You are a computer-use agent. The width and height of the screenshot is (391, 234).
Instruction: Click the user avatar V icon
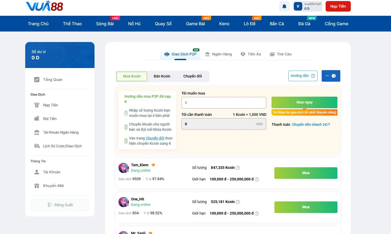tap(298, 6)
